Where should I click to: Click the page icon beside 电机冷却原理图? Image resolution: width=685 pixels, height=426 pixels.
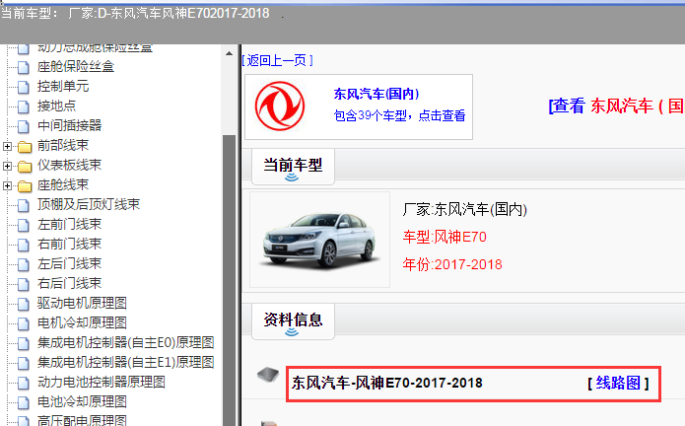(24, 323)
